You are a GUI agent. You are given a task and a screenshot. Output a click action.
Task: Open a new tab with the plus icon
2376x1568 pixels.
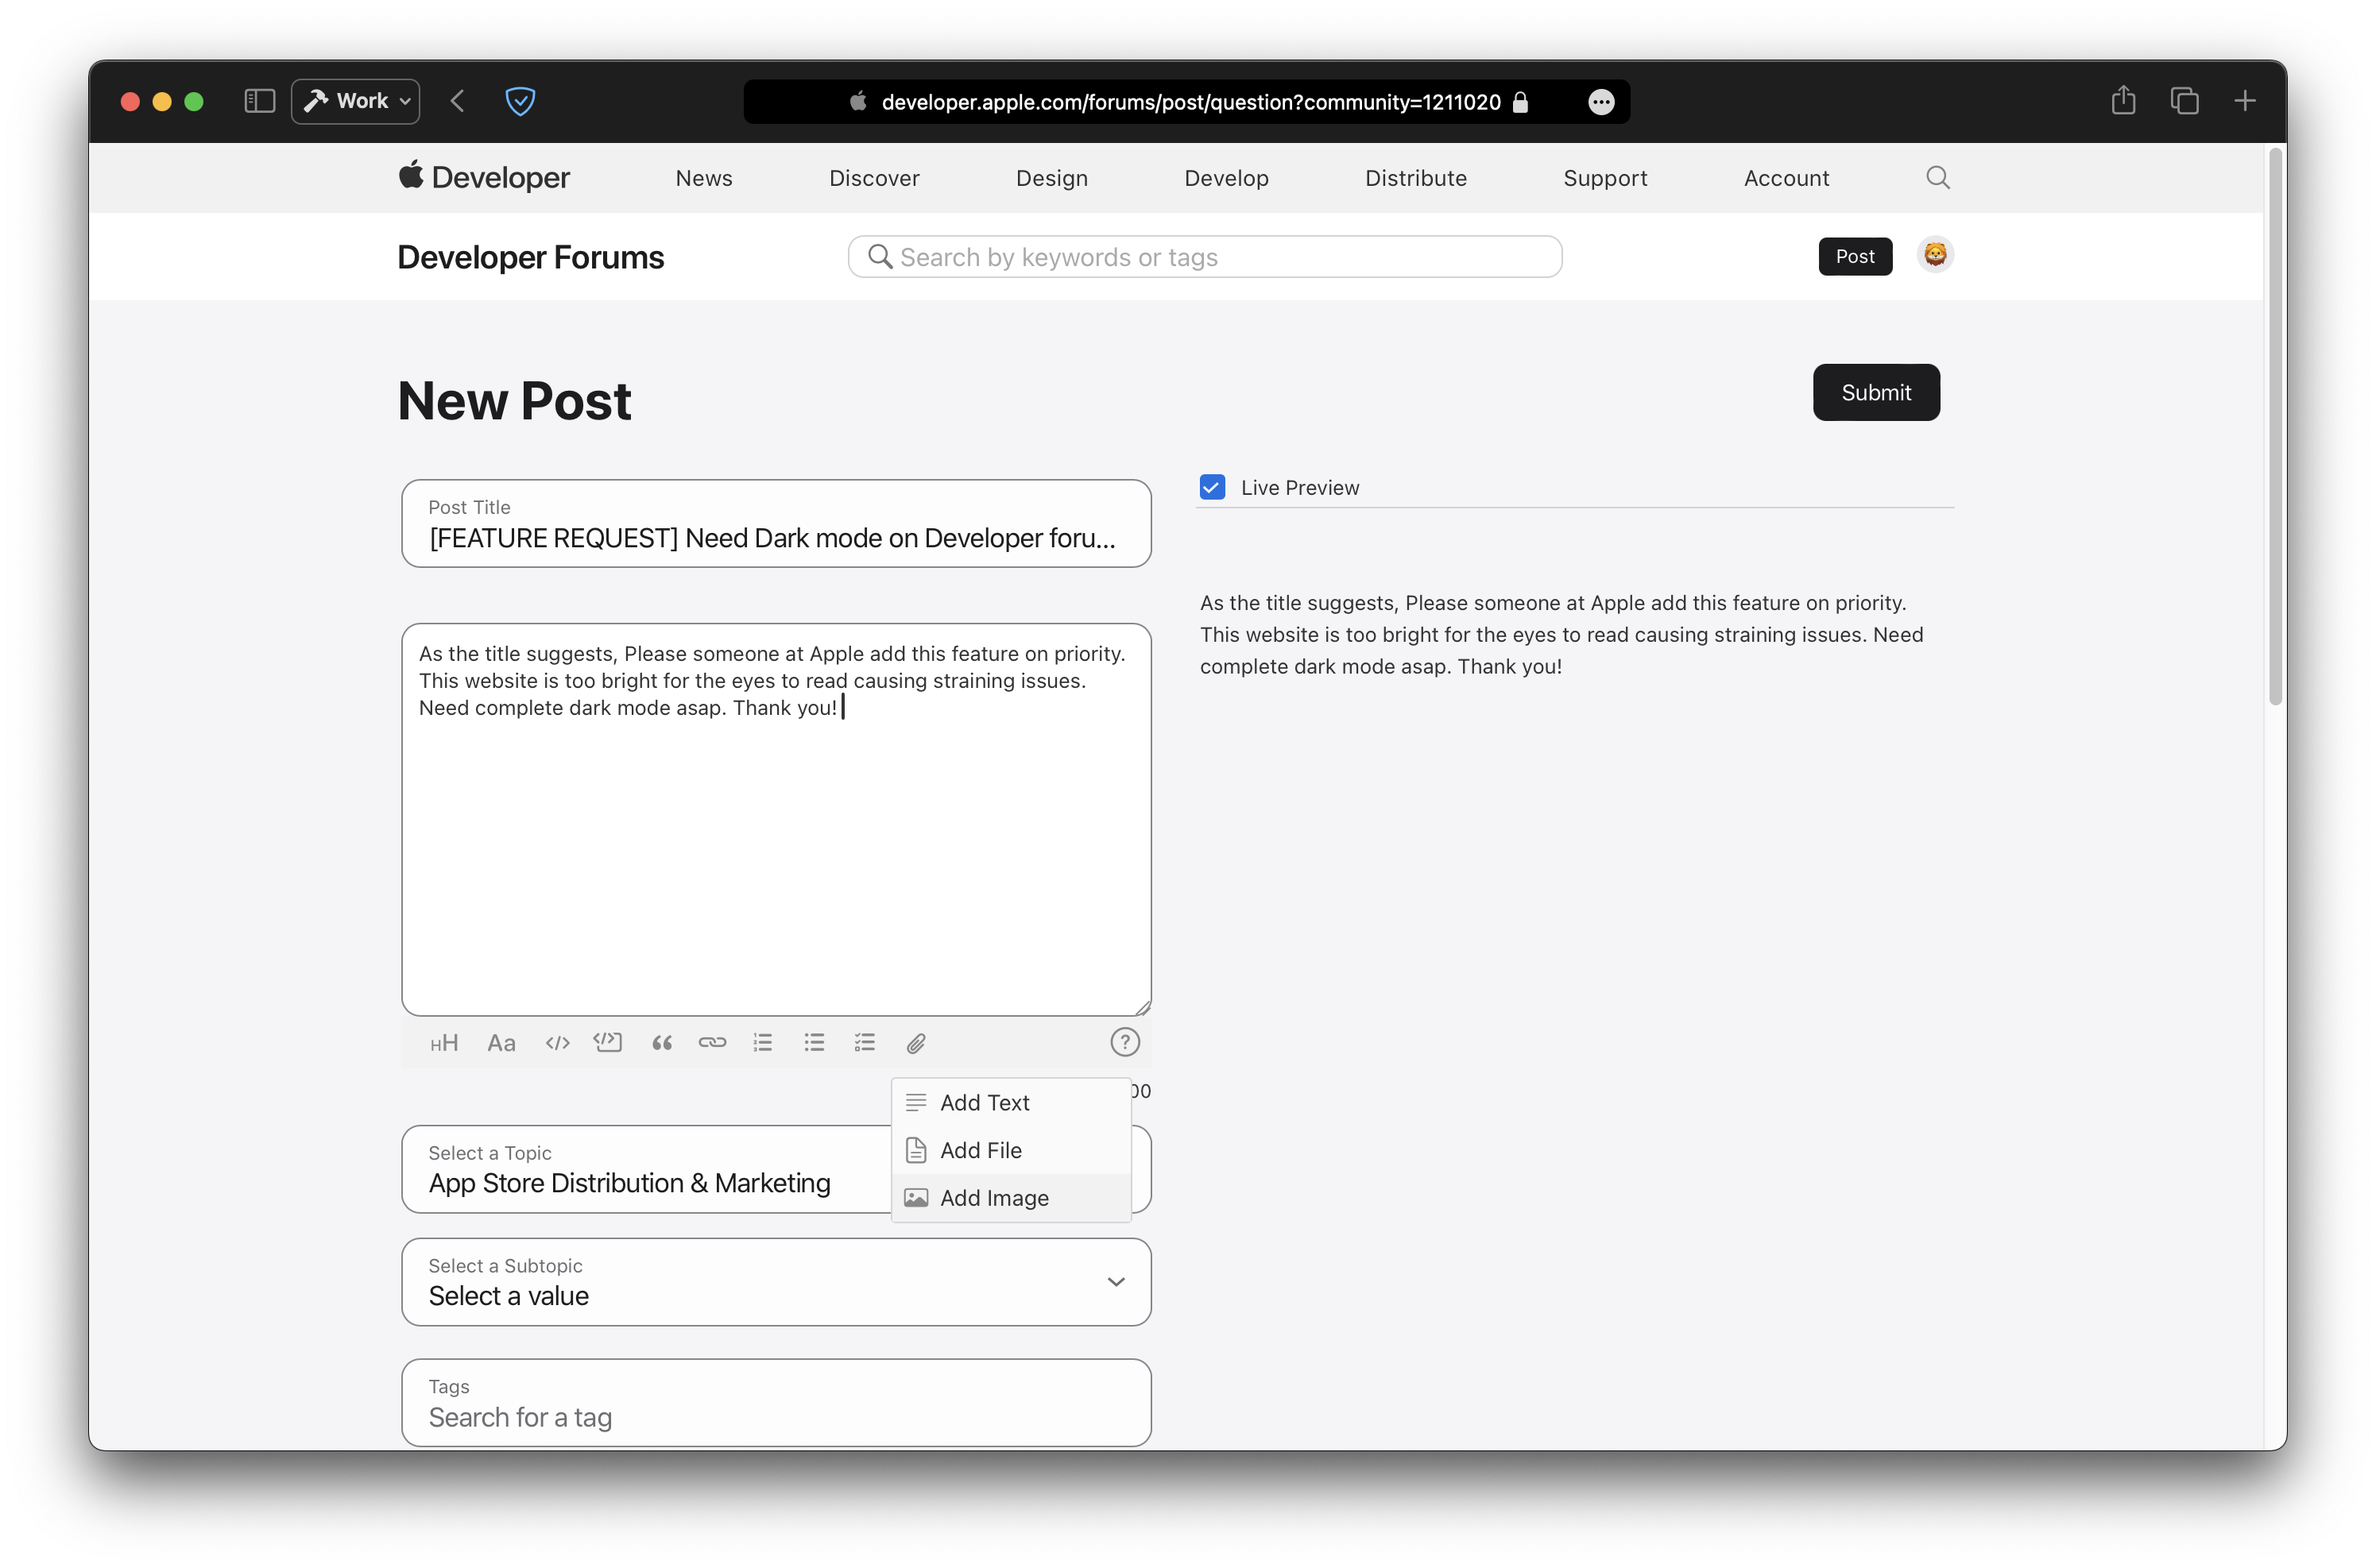pyautogui.click(x=2245, y=101)
